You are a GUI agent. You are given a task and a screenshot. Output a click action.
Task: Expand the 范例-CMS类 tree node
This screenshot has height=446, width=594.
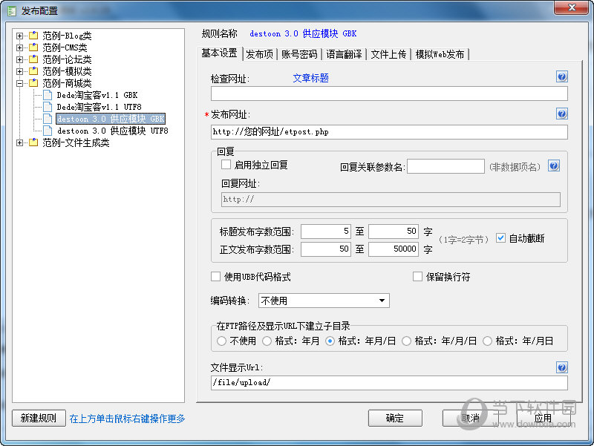tap(20, 47)
